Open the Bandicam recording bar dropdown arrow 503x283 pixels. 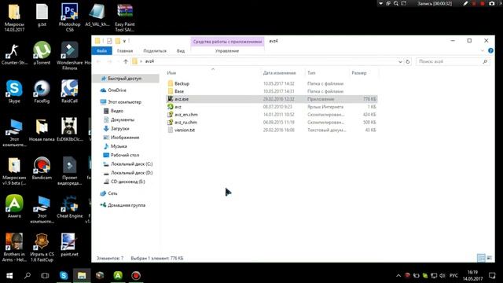coord(380,3)
